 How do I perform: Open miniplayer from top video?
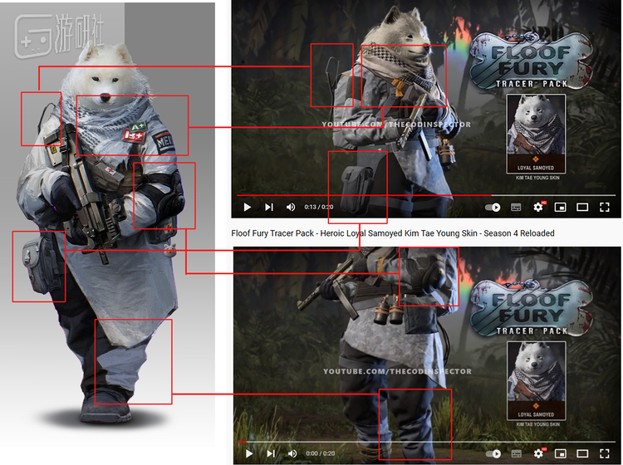[560, 207]
